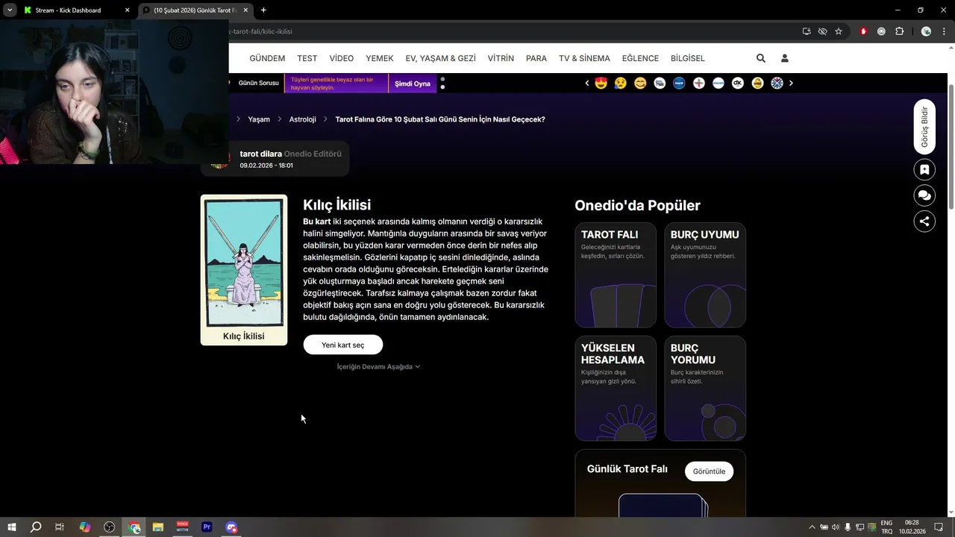Open the Chrome profile avatar
The image size is (955, 537).
pyautogui.click(x=926, y=31)
